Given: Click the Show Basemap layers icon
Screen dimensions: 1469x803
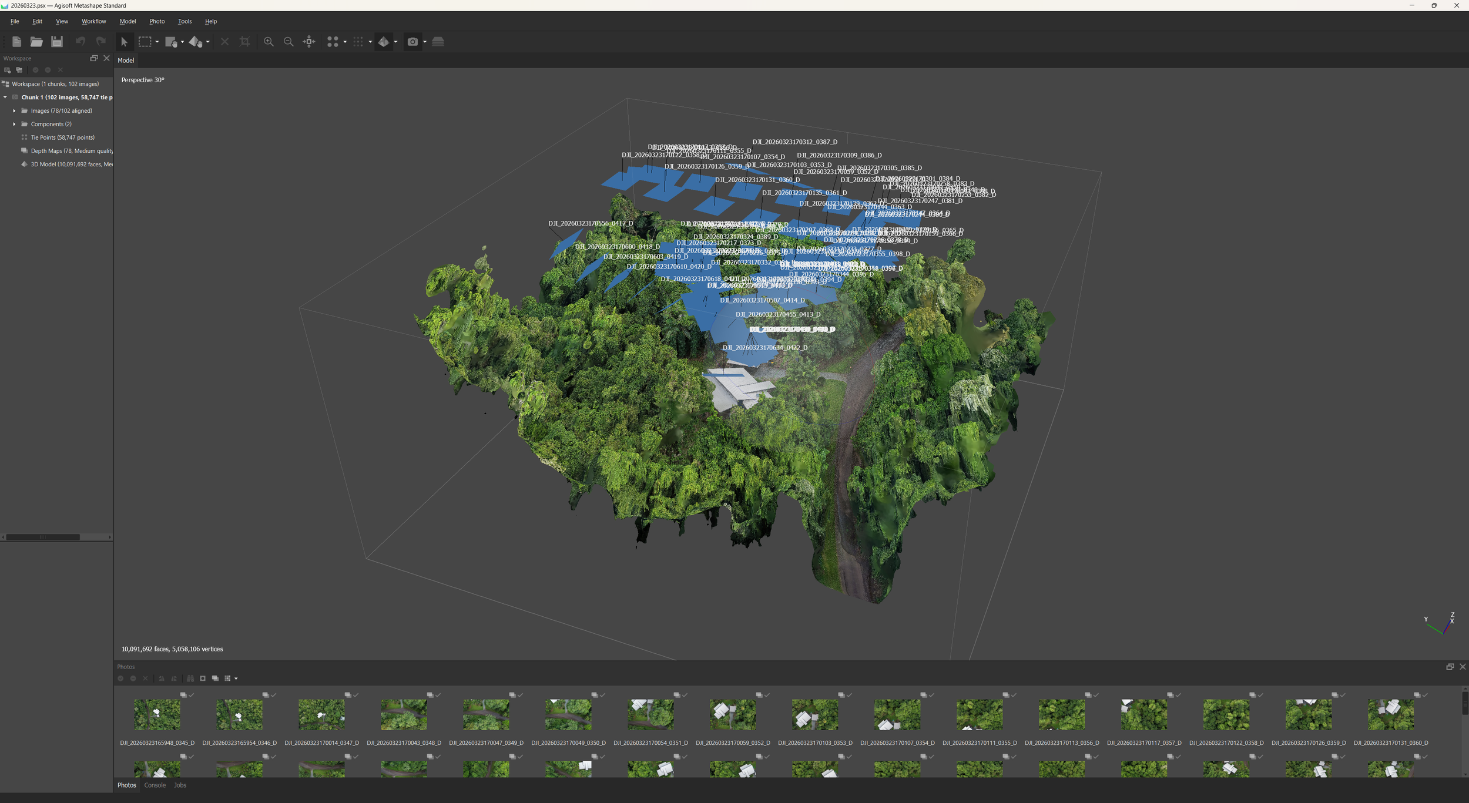Looking at the screenshot, I should [x=438, y=42].
